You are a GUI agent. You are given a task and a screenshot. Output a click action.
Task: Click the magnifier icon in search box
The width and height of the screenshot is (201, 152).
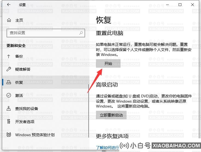click(81, 33)
